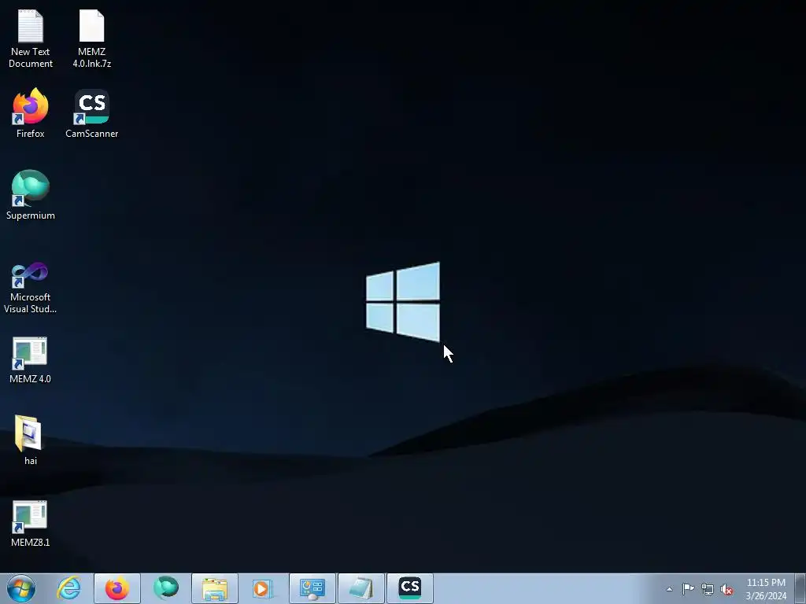
Task: Open Firefox from the taskbar
Action: click(117, 588)
